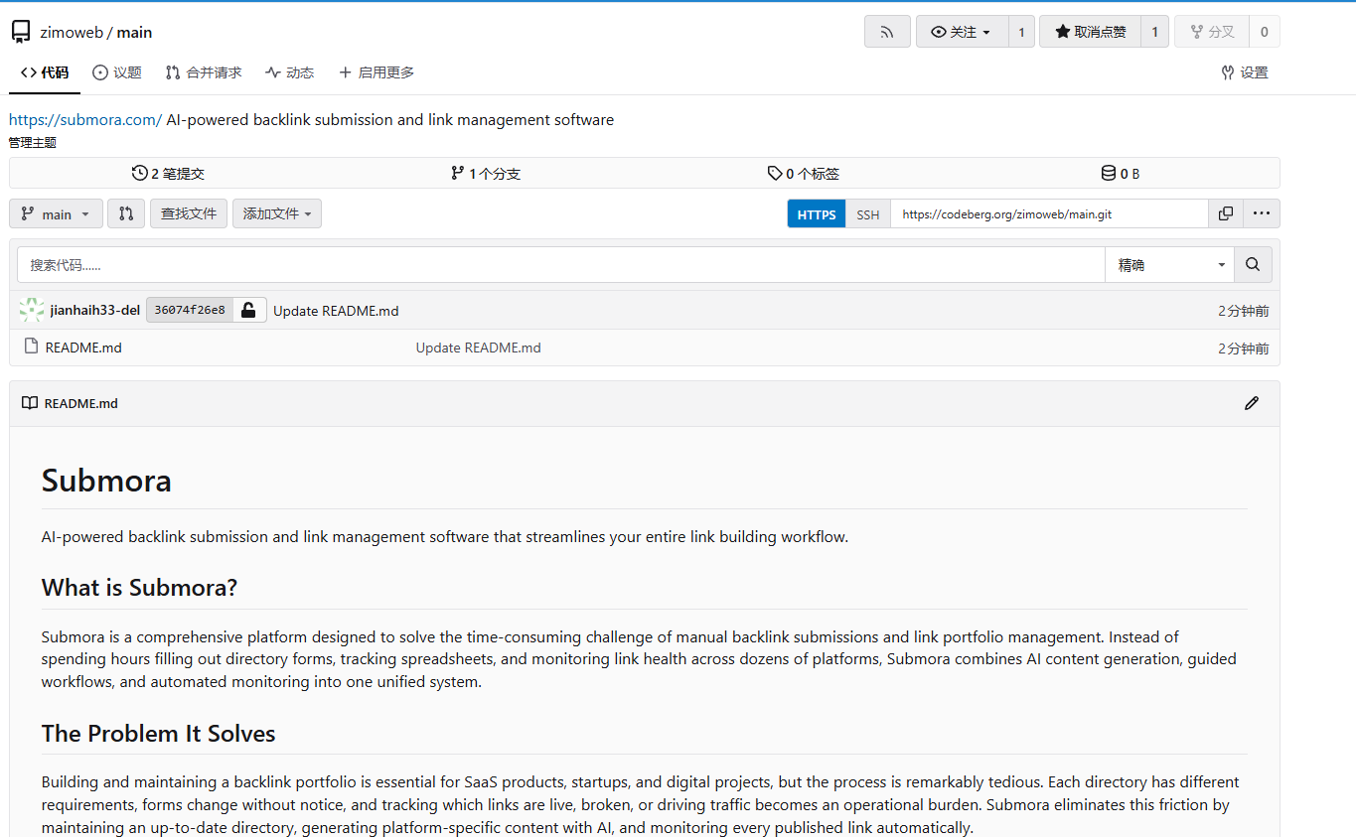The image size is (1356, 837).
Task: Expand the main branch selector dropdown
Action: 56,213
